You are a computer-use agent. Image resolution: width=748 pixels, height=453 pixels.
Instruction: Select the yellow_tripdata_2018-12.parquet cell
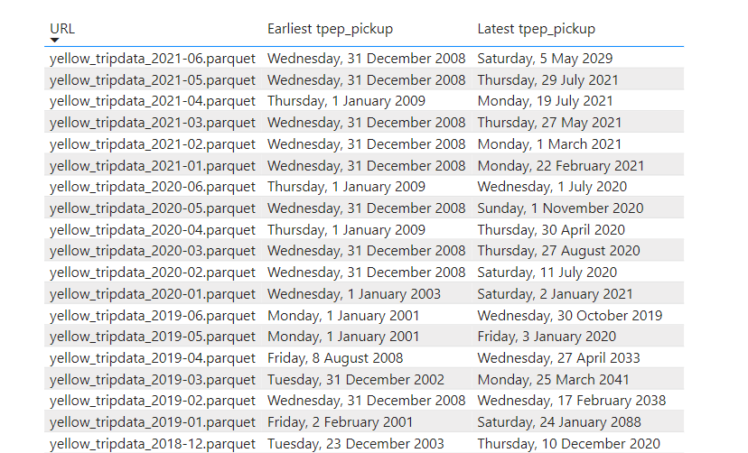[x=153, y=443]
